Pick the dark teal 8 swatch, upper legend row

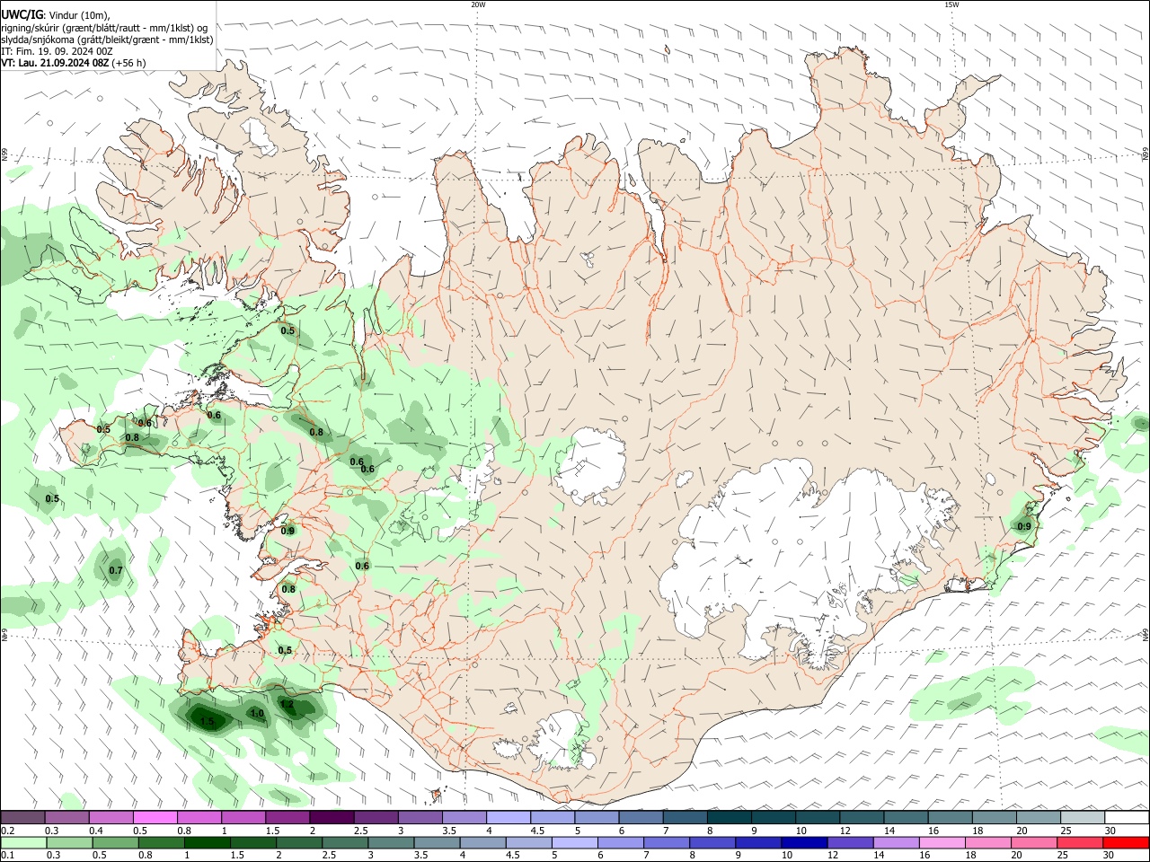[730, 818]
